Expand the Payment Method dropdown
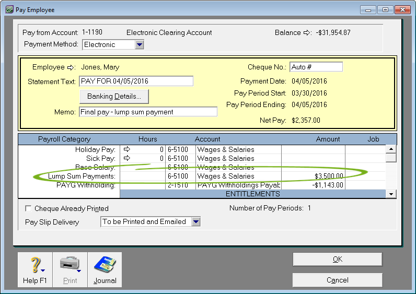Viewport: 416px width, 294px height. tap(139, 45)
